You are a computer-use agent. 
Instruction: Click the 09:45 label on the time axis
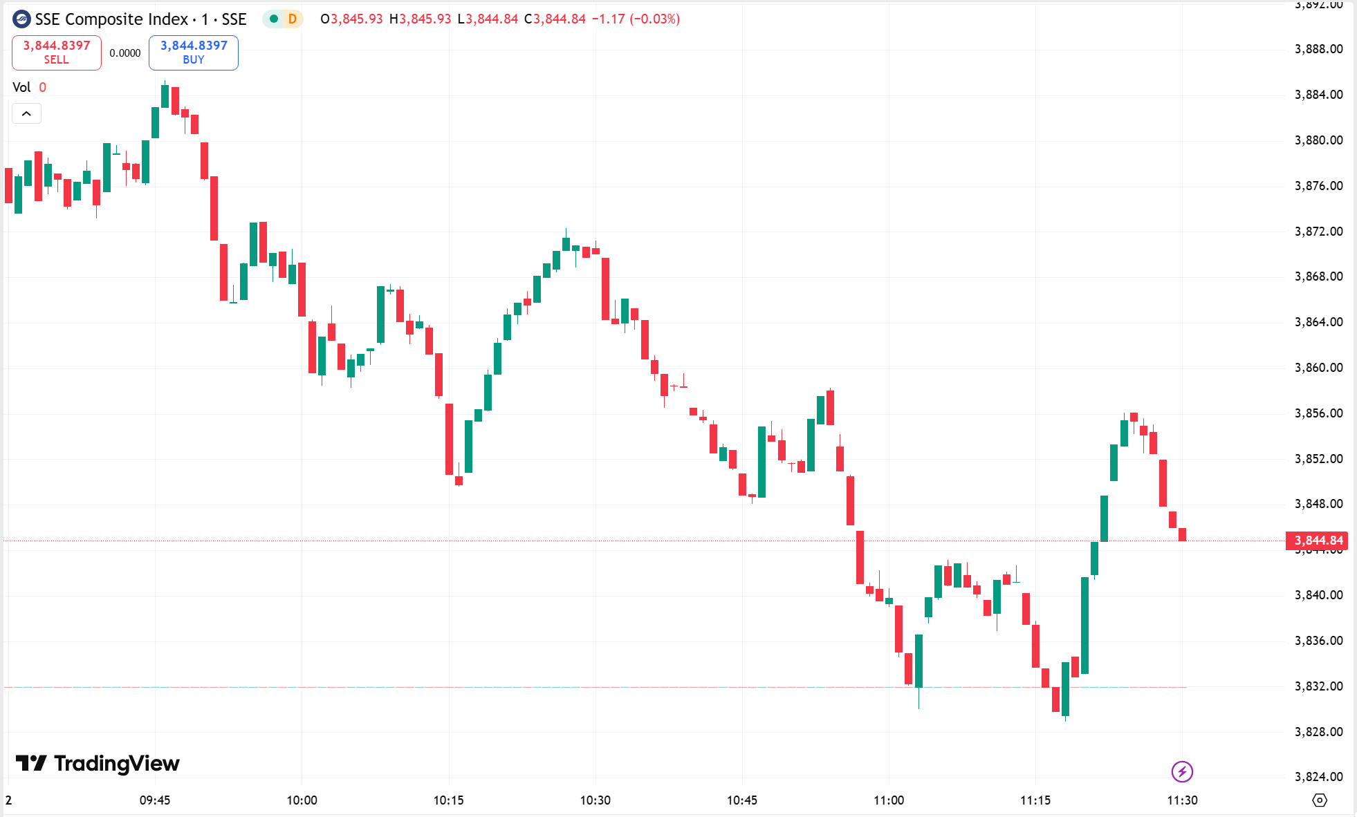[155, 800]
